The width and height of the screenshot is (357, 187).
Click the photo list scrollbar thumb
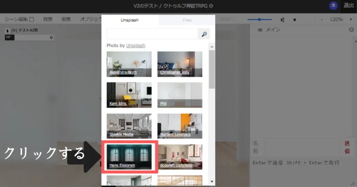pos(212,69)
